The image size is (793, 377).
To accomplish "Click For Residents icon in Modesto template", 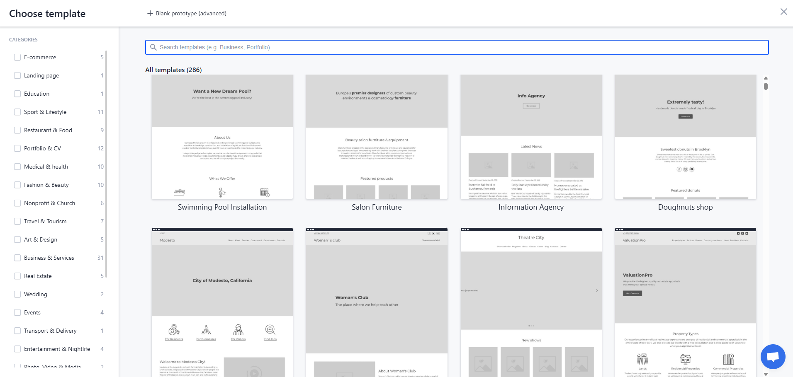I will point(174,330).
